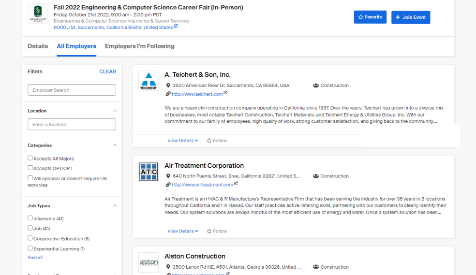This screenshot has width=476, height=275.
Task: Tick the Cooperative Education (6) checkbox
Action: pos(30,238)
